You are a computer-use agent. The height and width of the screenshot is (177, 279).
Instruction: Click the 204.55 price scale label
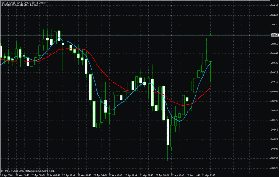tap(275, 44)
